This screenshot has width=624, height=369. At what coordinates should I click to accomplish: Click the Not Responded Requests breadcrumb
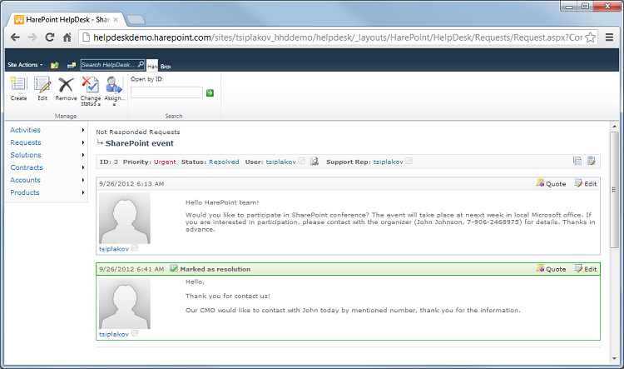(x=138, y=132)
